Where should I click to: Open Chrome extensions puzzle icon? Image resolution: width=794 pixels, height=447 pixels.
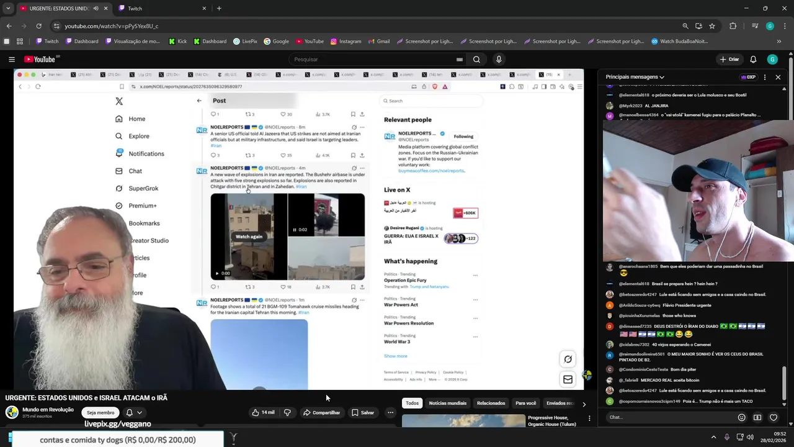click(733, 26)
